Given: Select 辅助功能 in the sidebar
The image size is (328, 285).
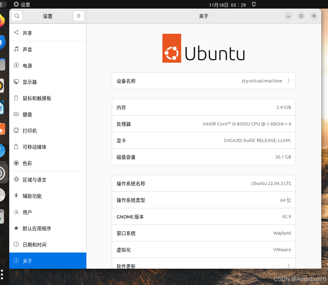Looking at the screenshot, I should pos(48,196).
